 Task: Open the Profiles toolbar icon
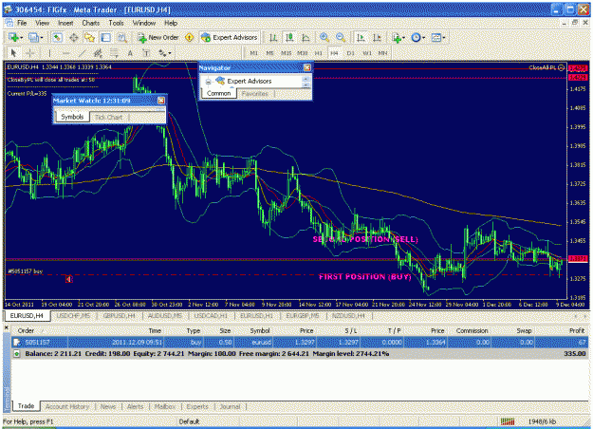coord(35,37)
